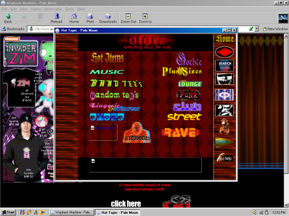Open the Help menu
The width and height of the screenshot is (289, 216).
81,9
